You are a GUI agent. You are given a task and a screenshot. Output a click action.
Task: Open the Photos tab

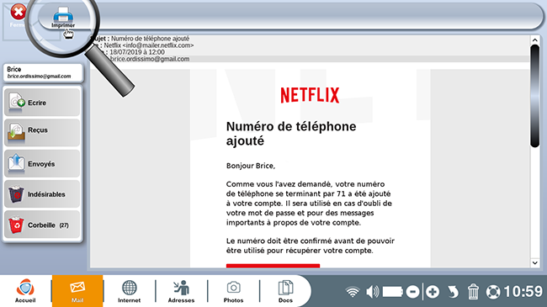tap(233, 291)
